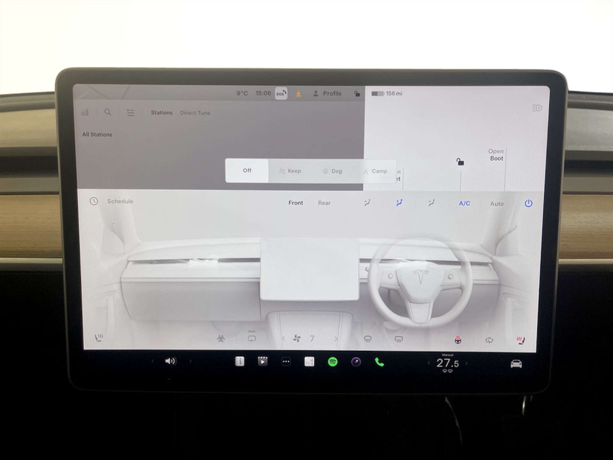The image size is (613, 460).
Task: Open the app launcher ellipsis icon
Action: [x=286, y=361]
